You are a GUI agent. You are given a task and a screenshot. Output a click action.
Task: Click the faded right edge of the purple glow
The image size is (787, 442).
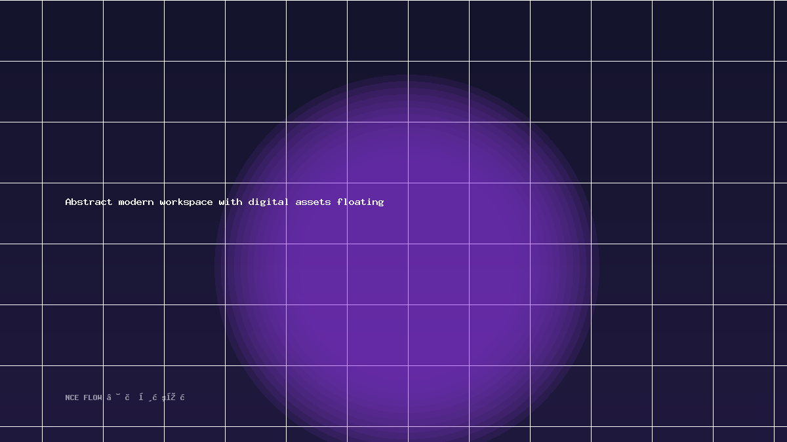(594, 267)
